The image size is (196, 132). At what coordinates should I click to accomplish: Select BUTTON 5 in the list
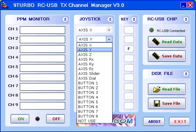(x=94, y=102)
